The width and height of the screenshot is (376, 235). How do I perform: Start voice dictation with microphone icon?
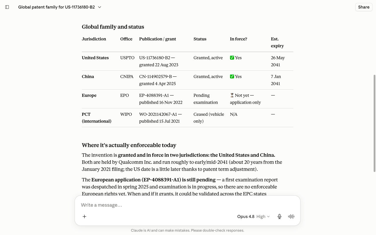pyautogui.click(x=279, y=216)
